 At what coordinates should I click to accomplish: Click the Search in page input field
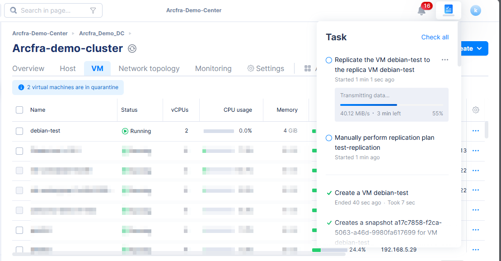click(50, 10)
